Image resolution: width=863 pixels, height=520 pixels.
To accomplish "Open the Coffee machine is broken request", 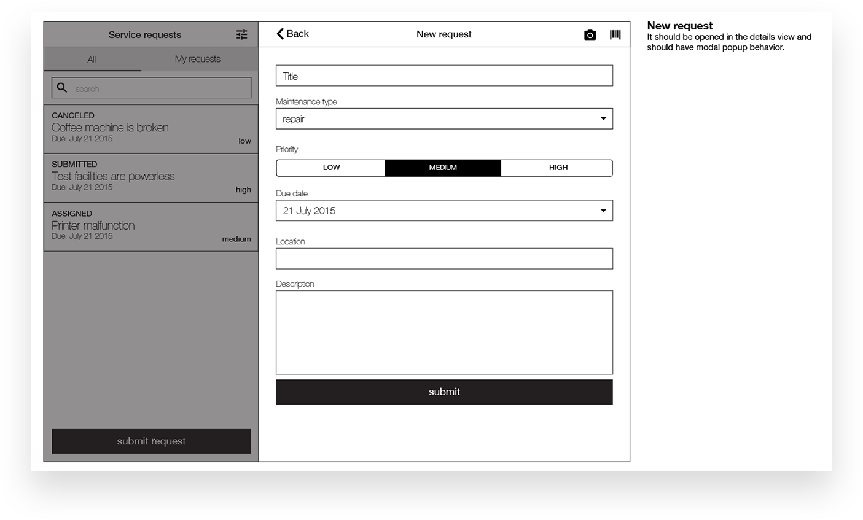I will (x=151, y=129).
